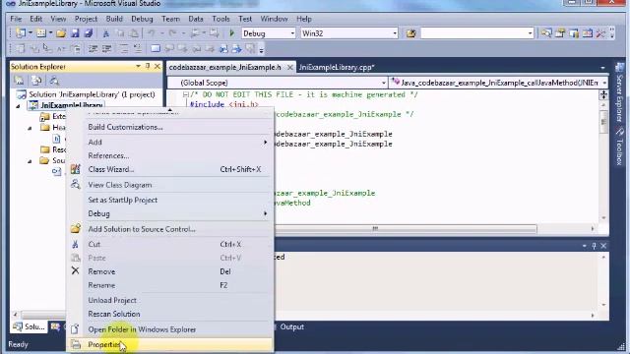Screen dimensions: 630x354
Task: Click the Copy toolbar icon
Action: (x=120, y=33)
